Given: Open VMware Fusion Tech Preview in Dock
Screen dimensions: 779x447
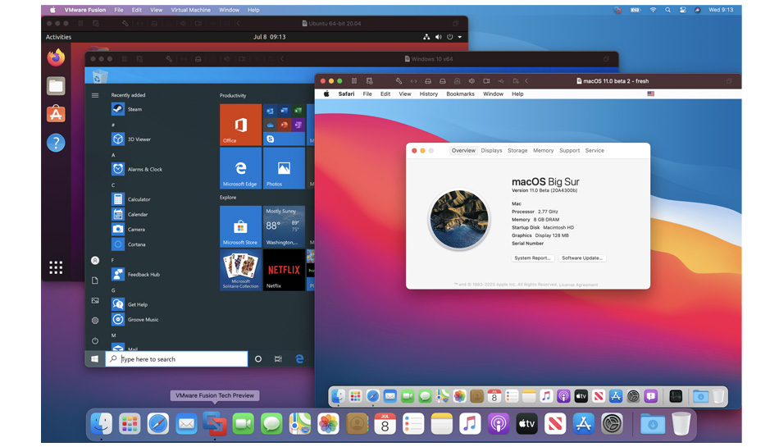Looking at the screenshot, I should coord(215,424).
